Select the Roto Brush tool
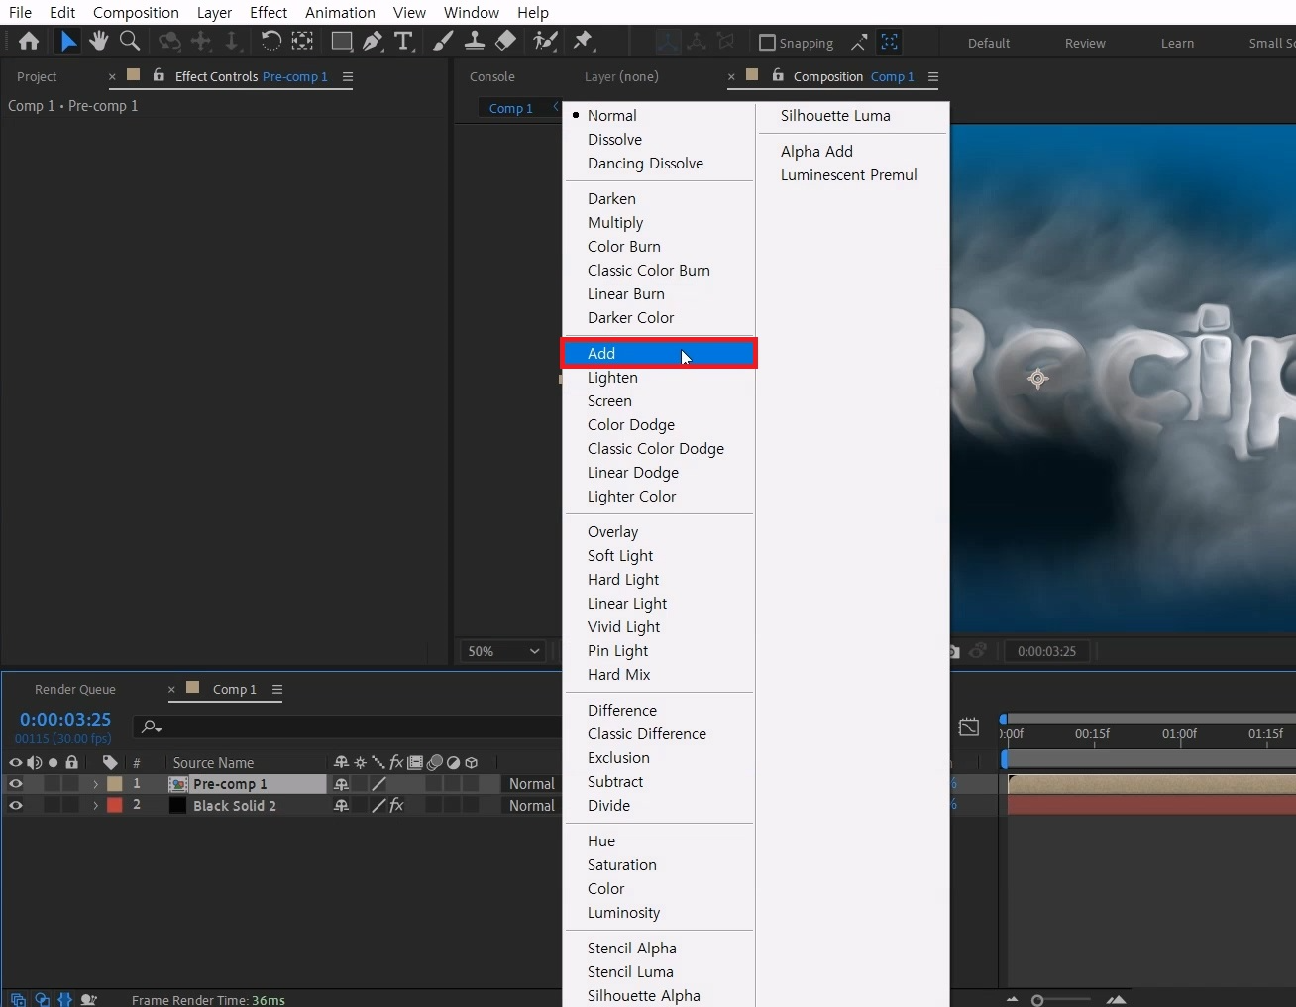The width and height of the screenshot is (1296, 1007). coord(545,41)
